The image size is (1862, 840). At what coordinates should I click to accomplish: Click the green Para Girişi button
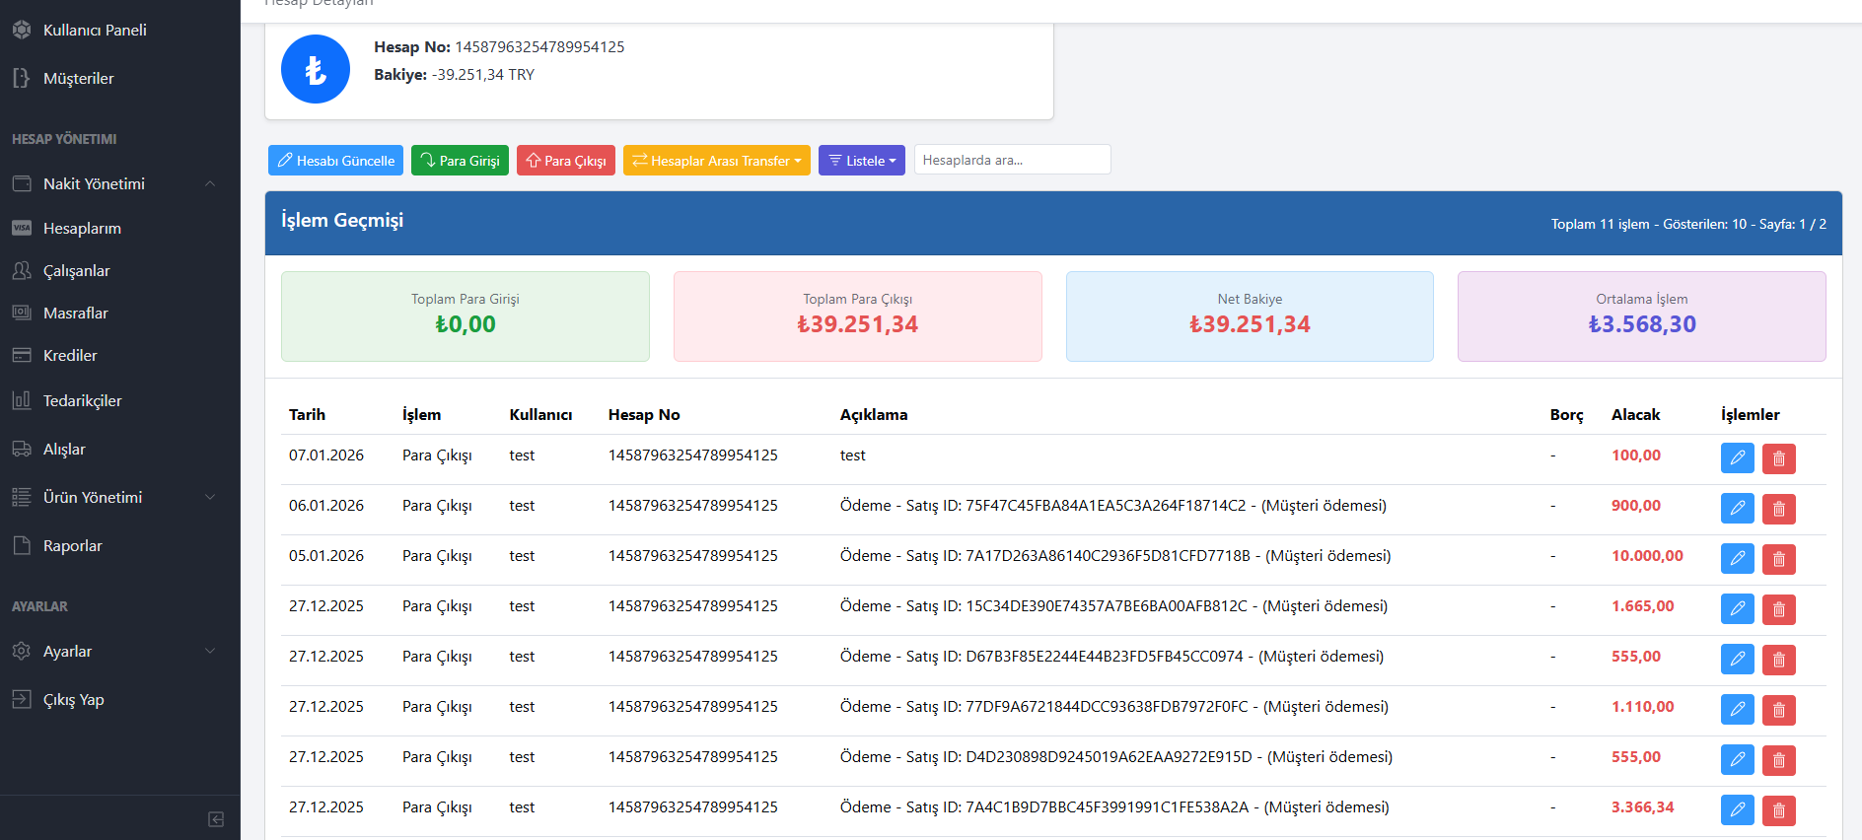(x=460, y=161)
